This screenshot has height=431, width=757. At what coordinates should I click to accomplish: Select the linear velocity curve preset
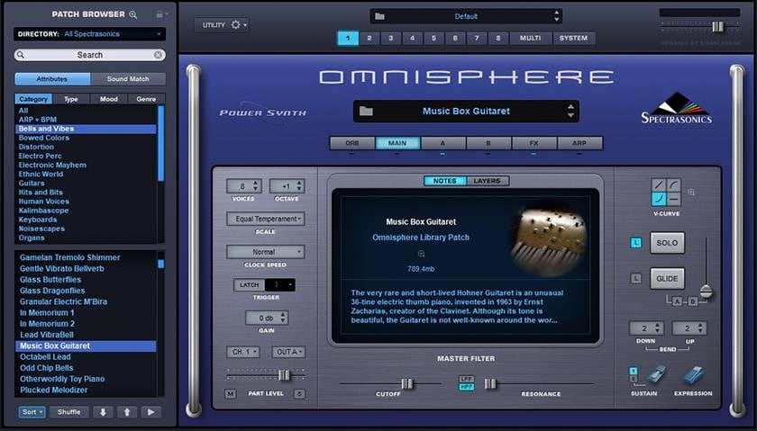(x=659, y=185)
